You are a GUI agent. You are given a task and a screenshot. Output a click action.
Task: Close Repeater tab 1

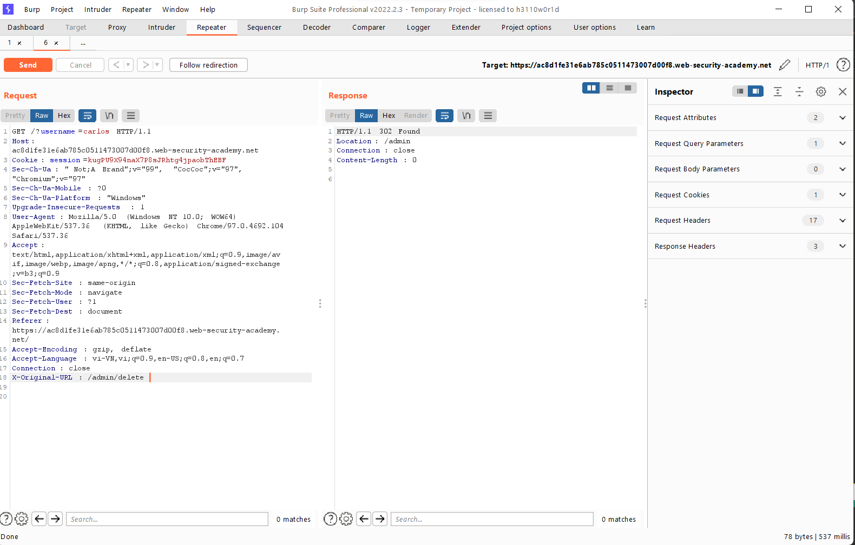pos(19,43)
